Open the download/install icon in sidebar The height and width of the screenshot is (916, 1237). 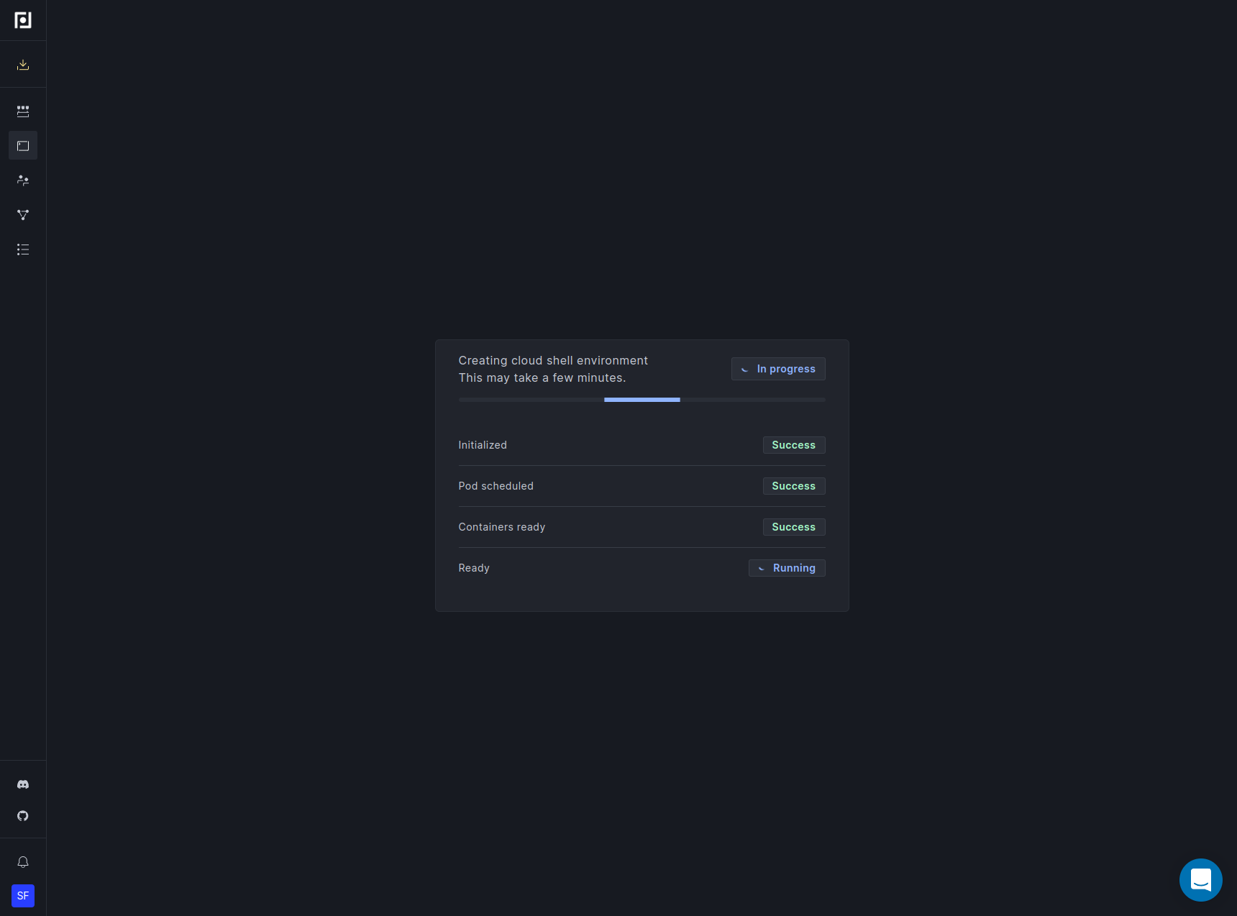click(x=23, y=65)
